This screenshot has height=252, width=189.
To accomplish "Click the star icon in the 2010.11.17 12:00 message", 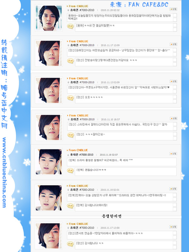I will (x=70, y=244).
